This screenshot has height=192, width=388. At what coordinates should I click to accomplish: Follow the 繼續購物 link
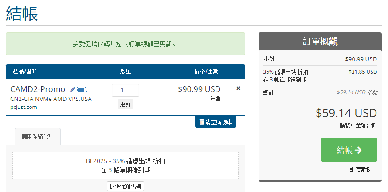(361, 169)
